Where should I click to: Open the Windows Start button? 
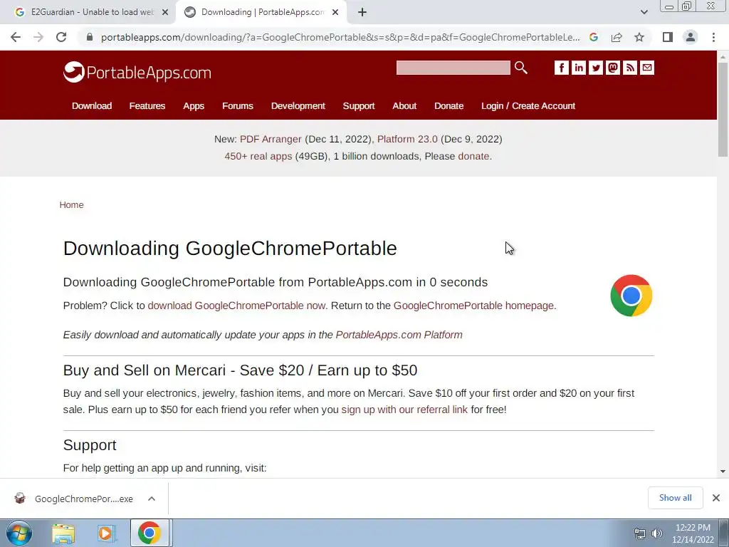tap(19, 533)
